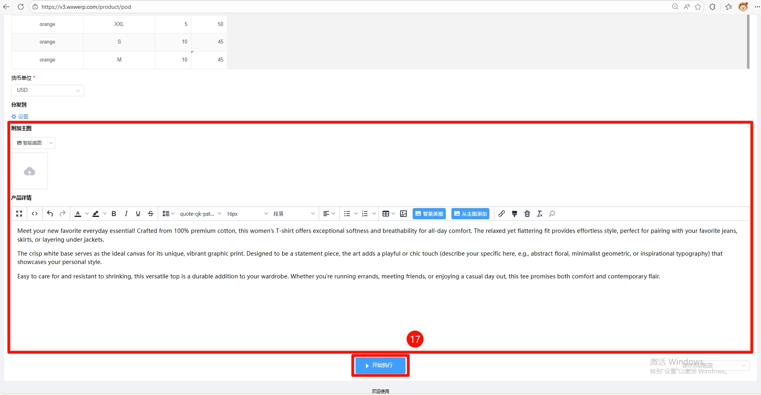Click the 设置 link under 分发到
The height and width of the screenshot is (395, 761).
coord(23,117)
